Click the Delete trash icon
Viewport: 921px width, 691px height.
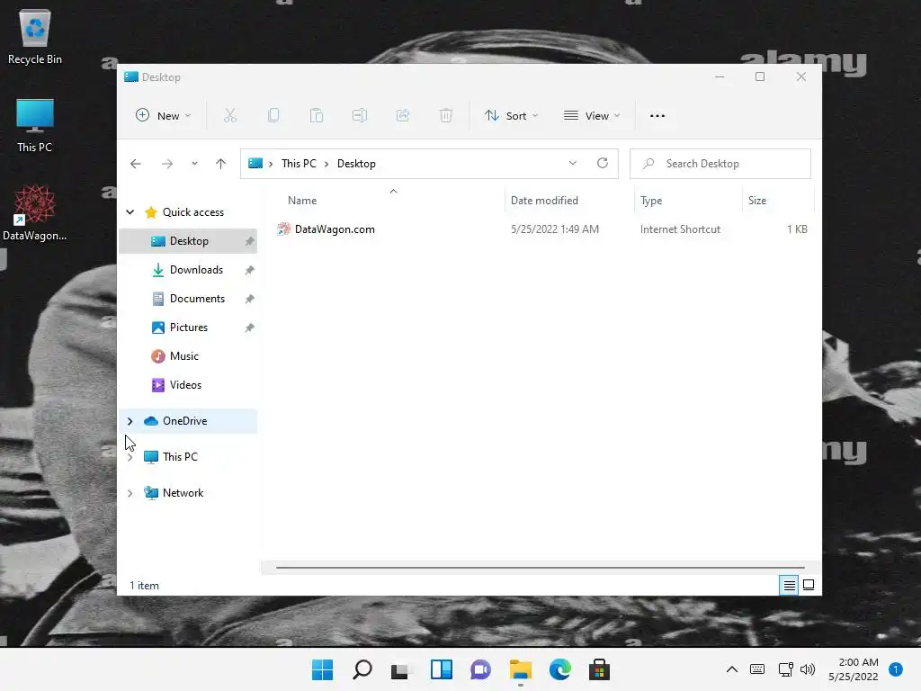coord(446,116)
